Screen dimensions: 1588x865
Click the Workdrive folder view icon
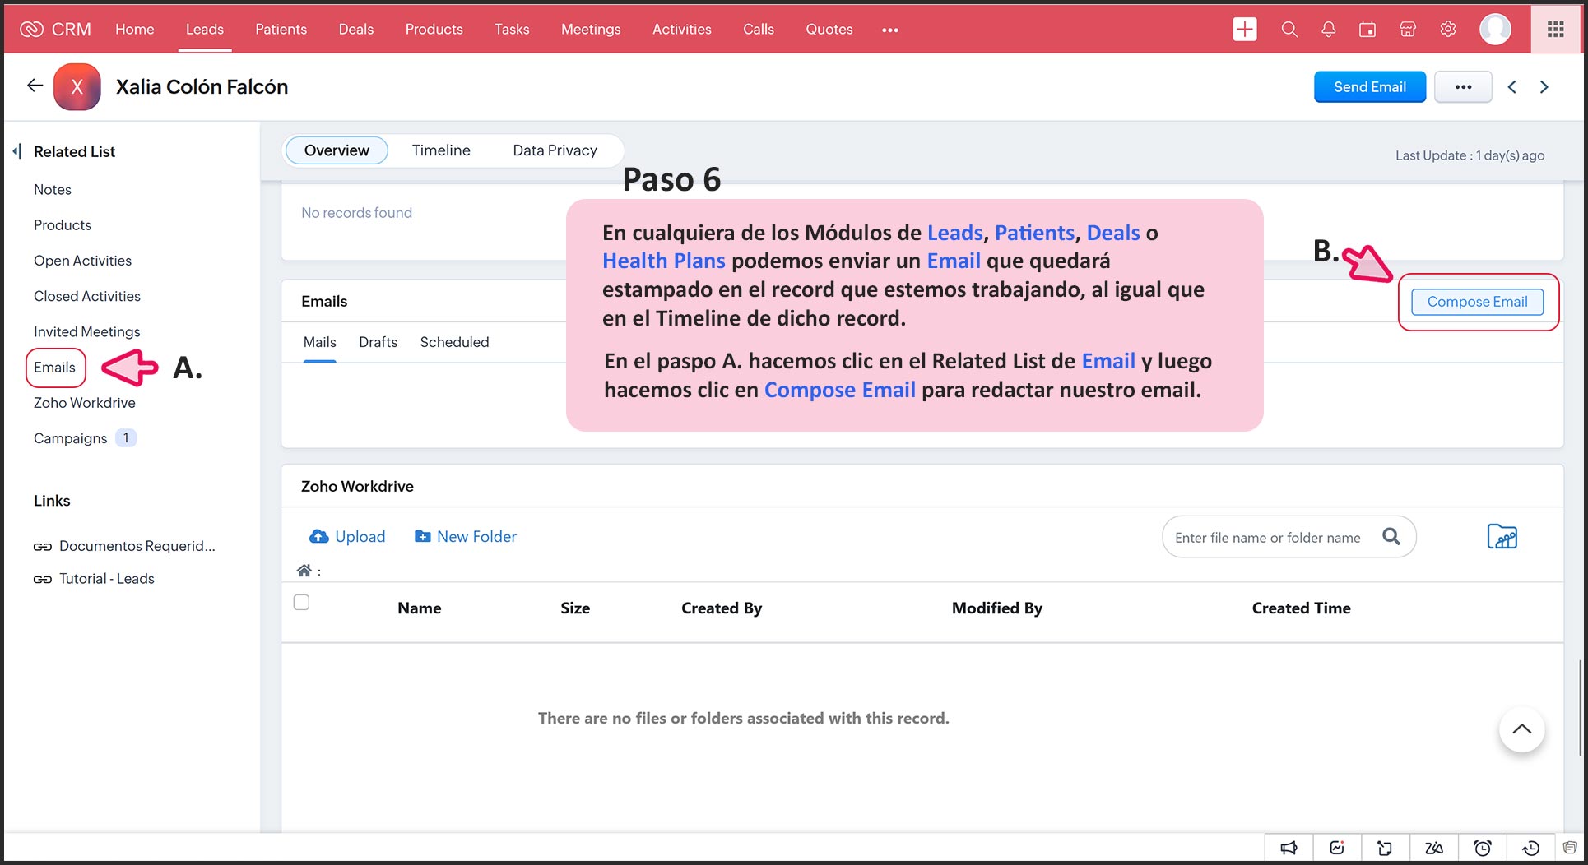1502,537
